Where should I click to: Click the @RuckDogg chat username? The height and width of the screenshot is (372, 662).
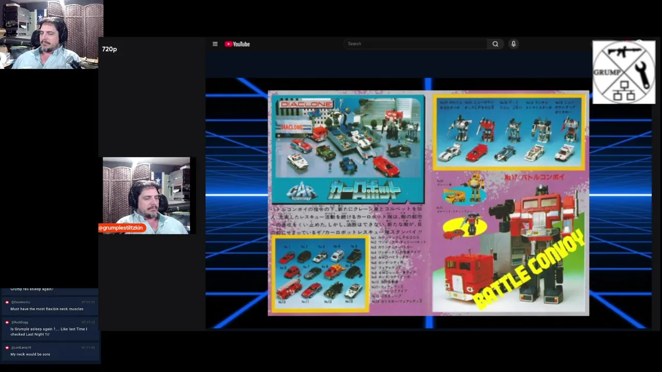coord(20,322)
